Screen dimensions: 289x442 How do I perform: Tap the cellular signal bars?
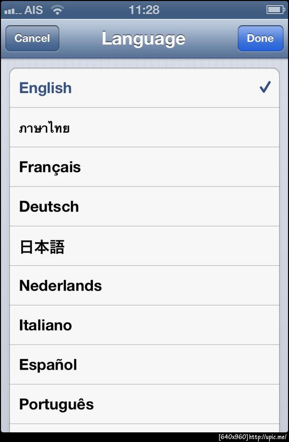(12, 10)
